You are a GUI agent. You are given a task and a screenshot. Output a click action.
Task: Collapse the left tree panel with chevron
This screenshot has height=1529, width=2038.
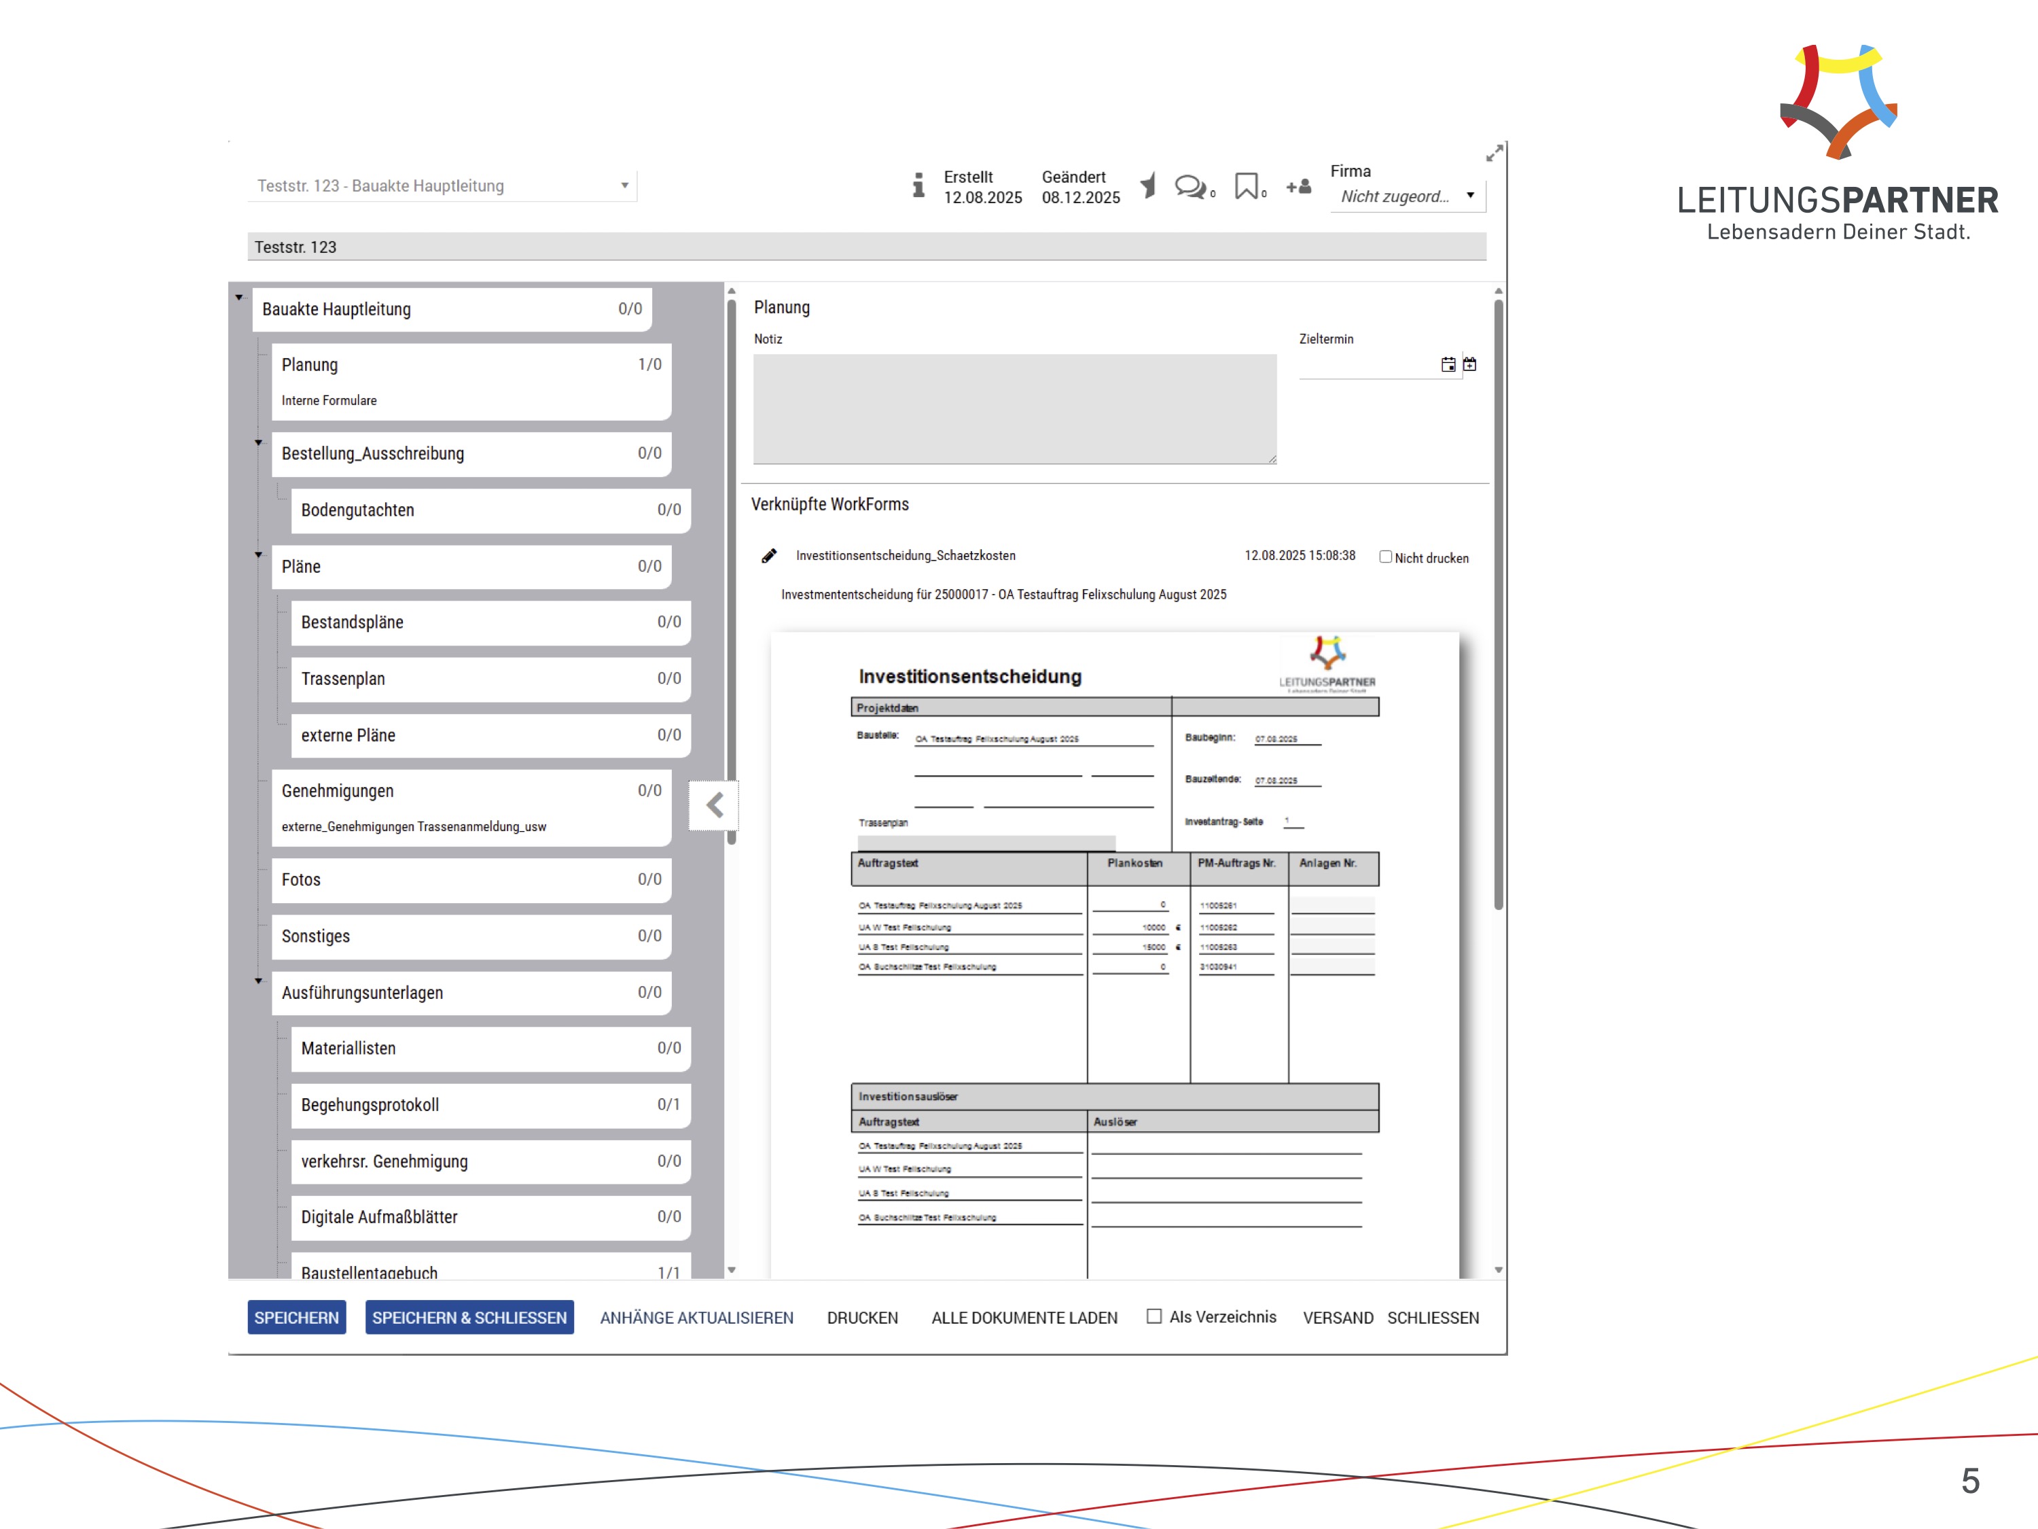714,805
